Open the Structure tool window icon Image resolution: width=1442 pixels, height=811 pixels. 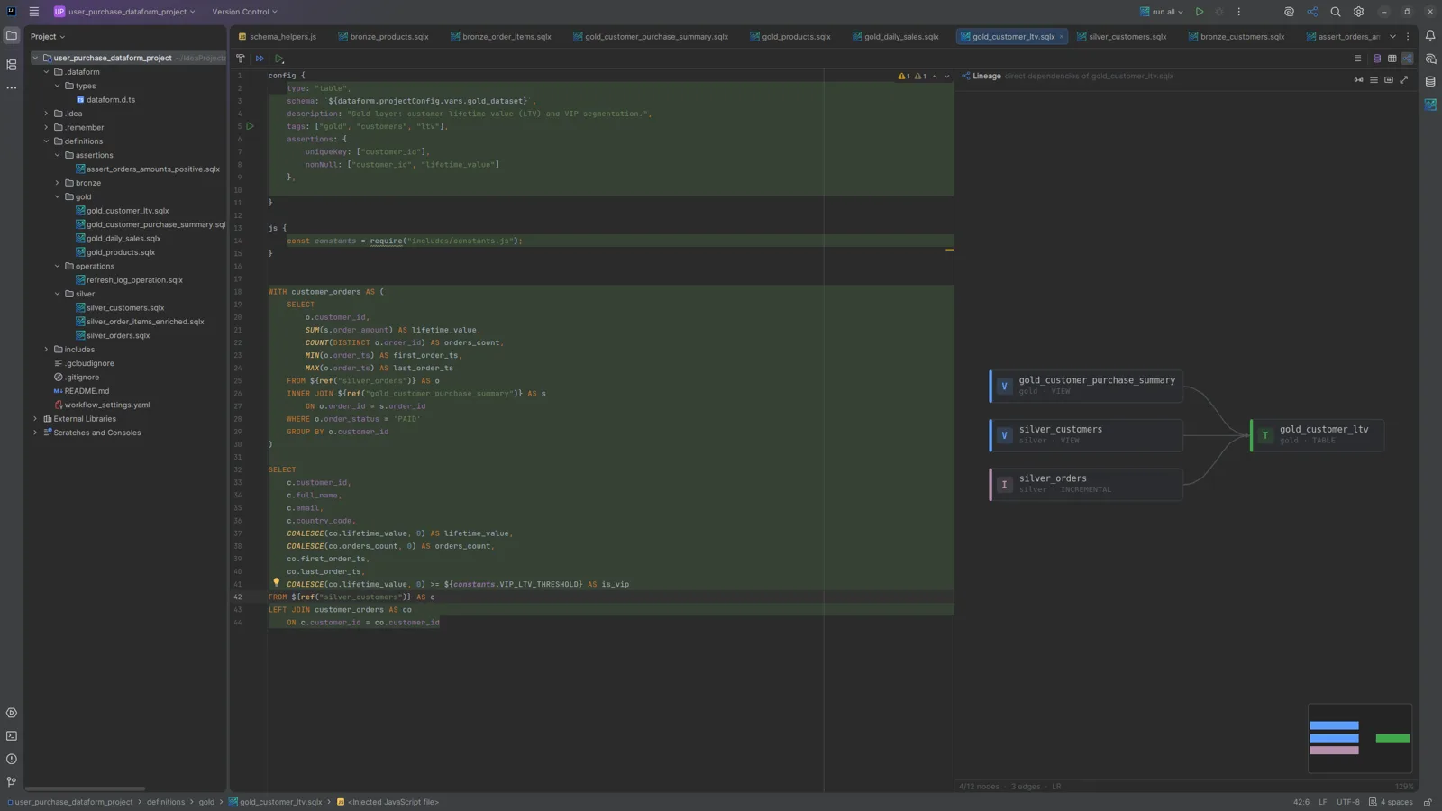pos(12,65)
